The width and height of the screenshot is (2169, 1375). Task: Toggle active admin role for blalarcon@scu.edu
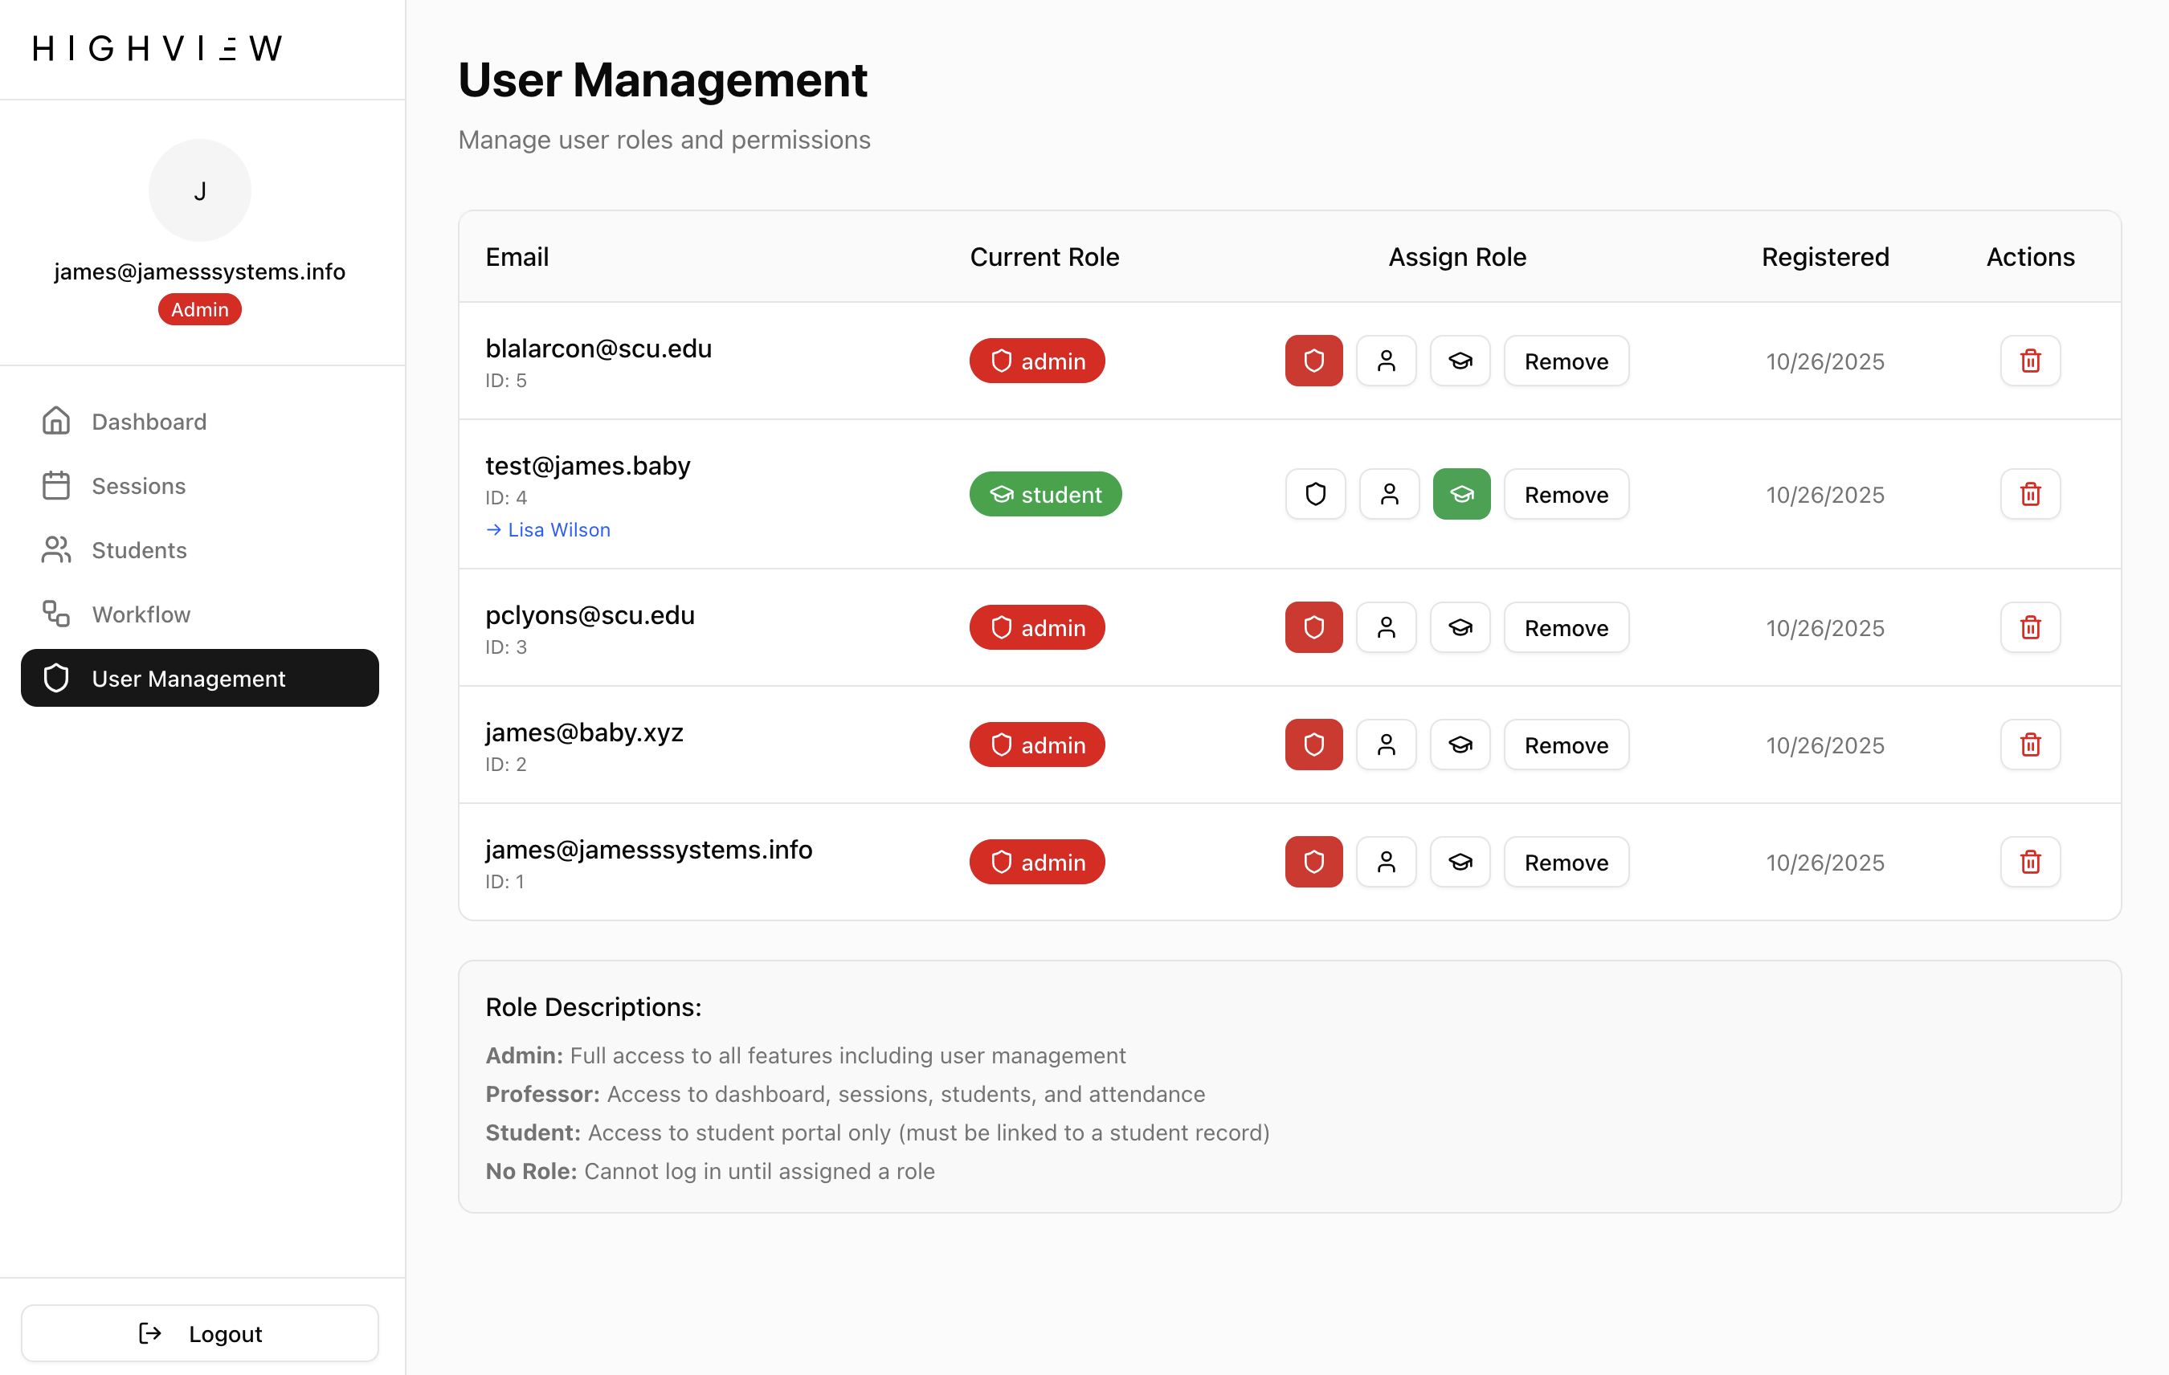pos(1313,361)
